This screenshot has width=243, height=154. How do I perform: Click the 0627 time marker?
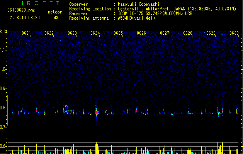pyautogui.click(x=165, y=33)
